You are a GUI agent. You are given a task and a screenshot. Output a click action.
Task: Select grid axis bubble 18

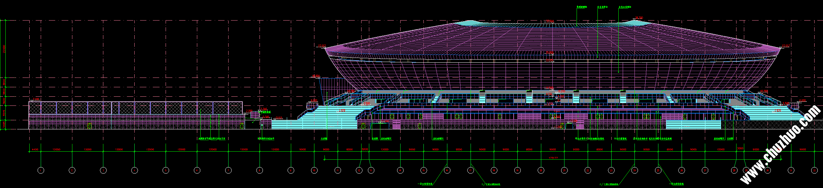tap(494, 170)
